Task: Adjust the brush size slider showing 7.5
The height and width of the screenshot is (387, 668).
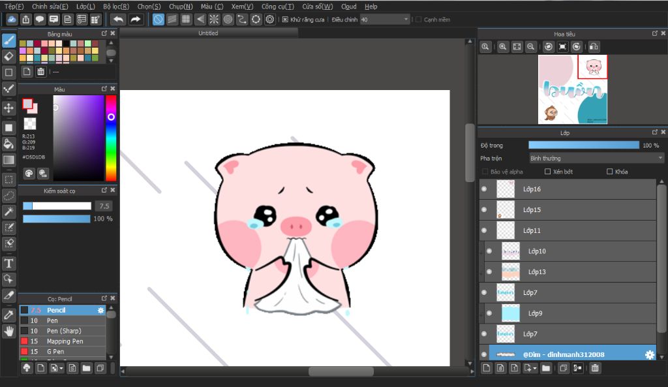Action: pyautogui.click(x=57, y=206)
